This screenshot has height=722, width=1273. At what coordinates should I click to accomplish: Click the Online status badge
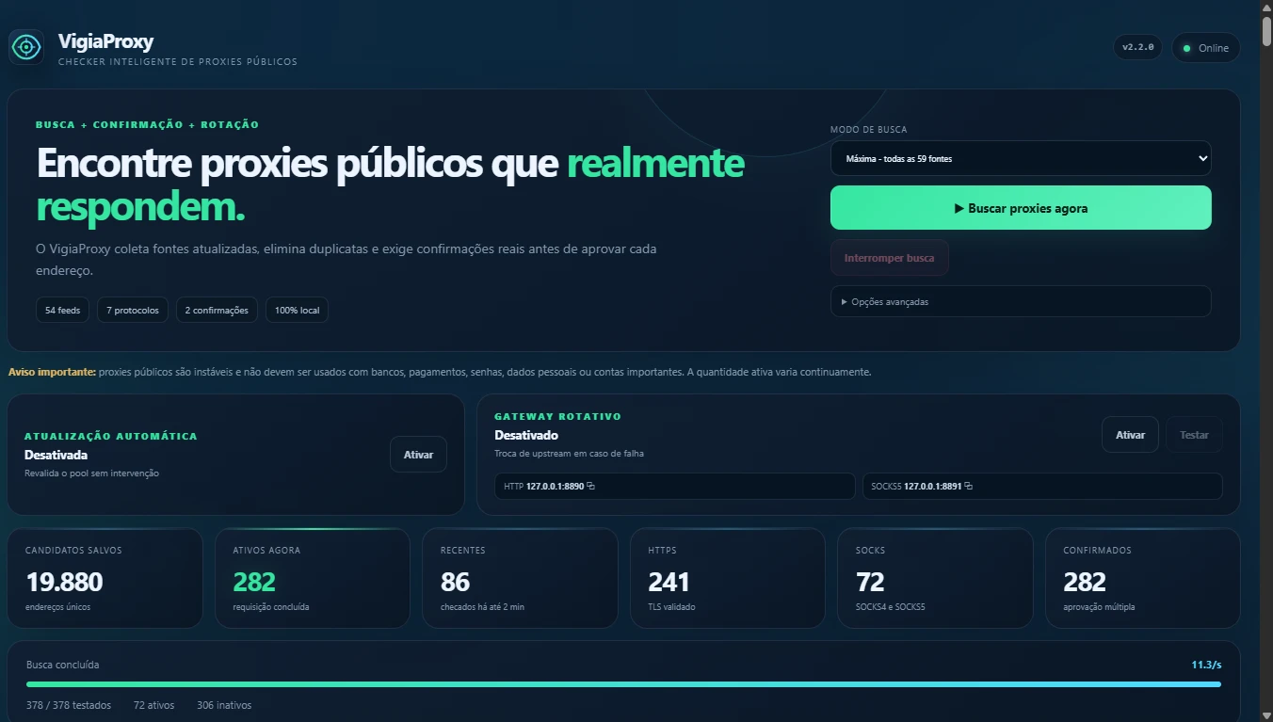coord(1206,48)
